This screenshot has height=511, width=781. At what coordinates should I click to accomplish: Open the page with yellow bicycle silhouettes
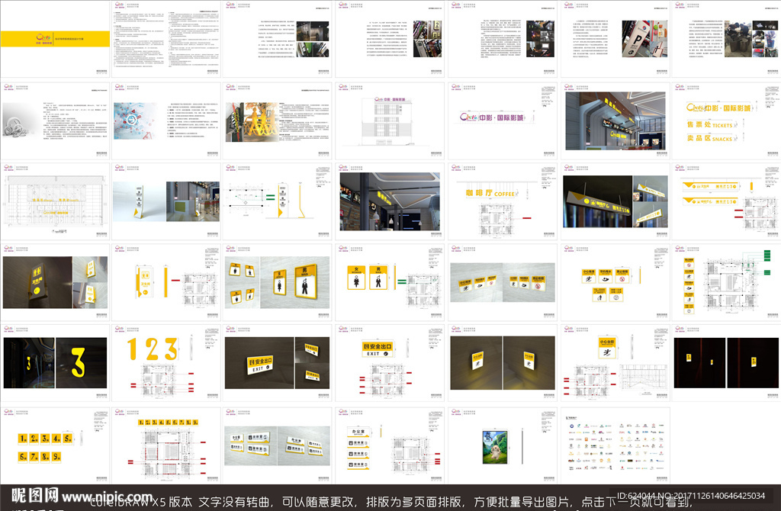278,121
